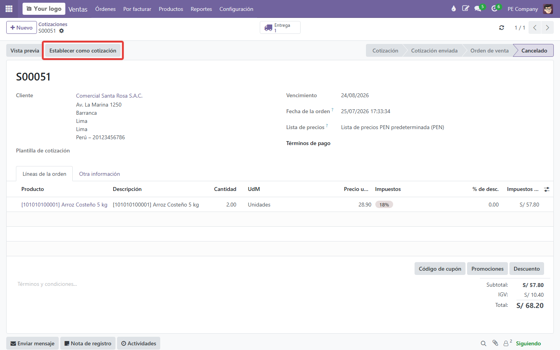Show followers person icon

507,343
